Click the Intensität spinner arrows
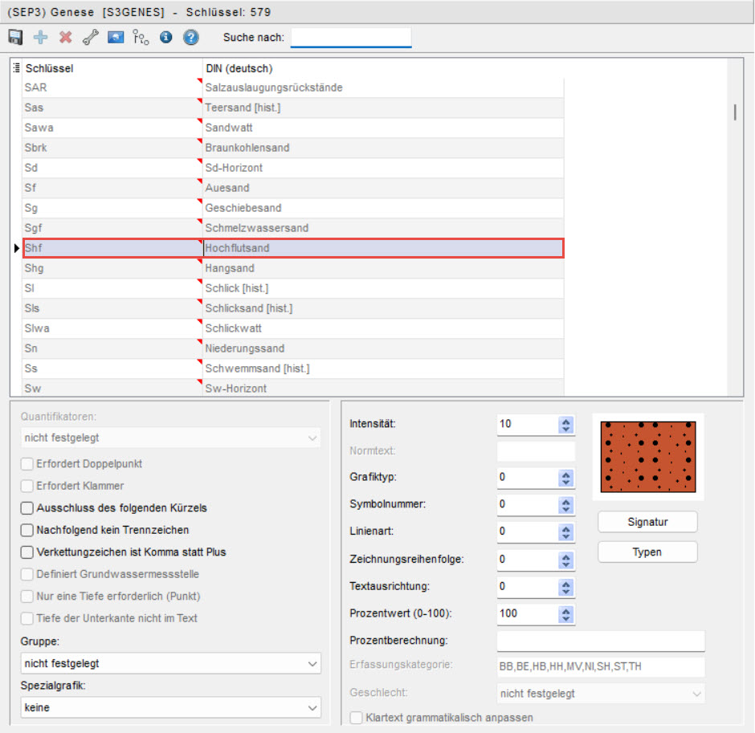 pos(566,425)
